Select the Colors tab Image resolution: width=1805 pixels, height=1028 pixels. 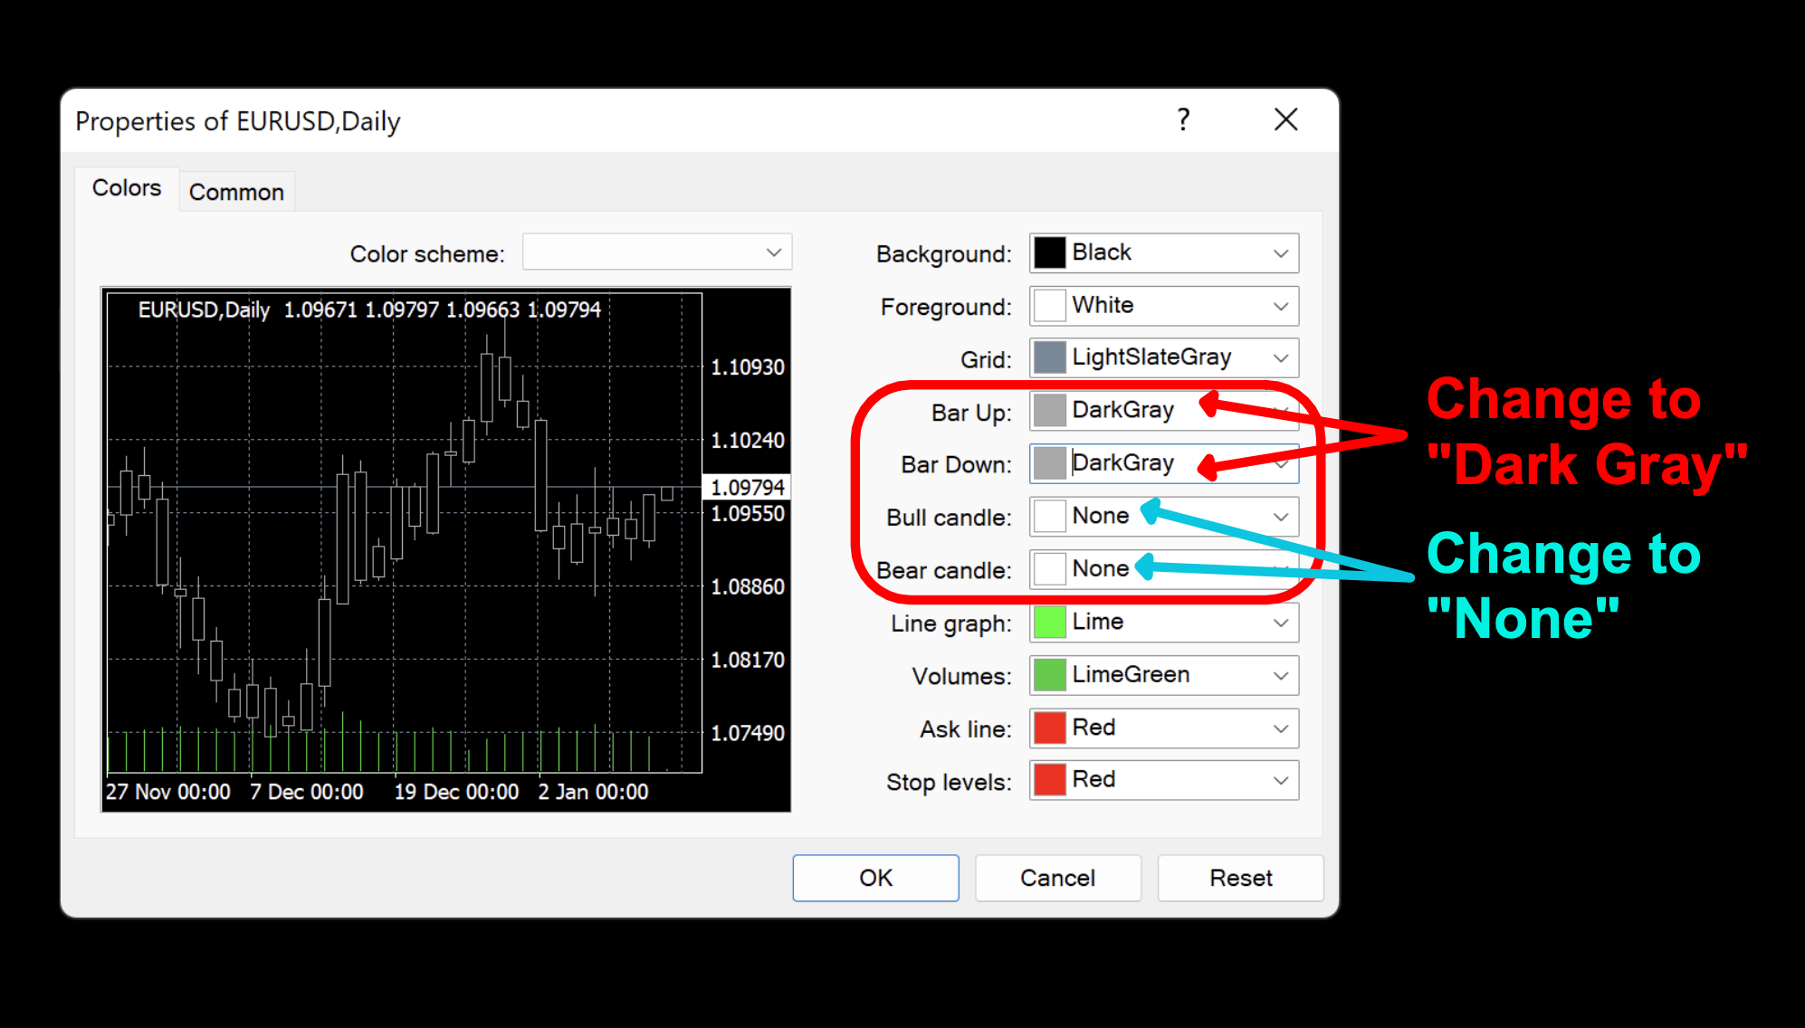pos(127,188)
